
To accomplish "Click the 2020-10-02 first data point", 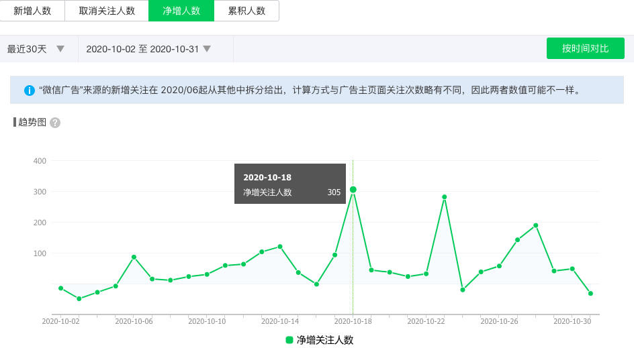I will coord(60,288).
